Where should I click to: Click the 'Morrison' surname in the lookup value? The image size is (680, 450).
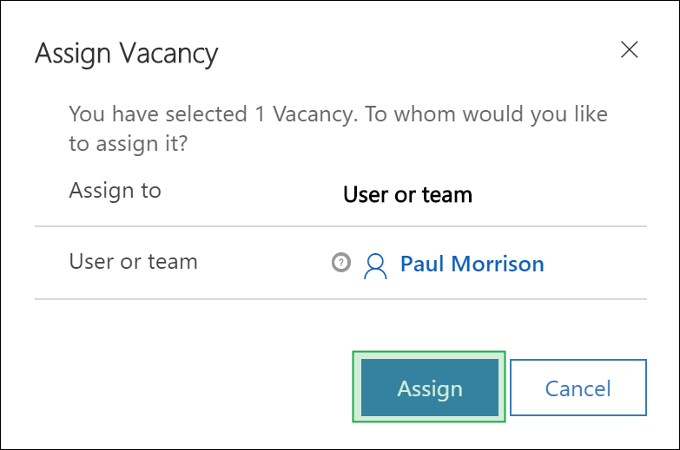[498, 264]
